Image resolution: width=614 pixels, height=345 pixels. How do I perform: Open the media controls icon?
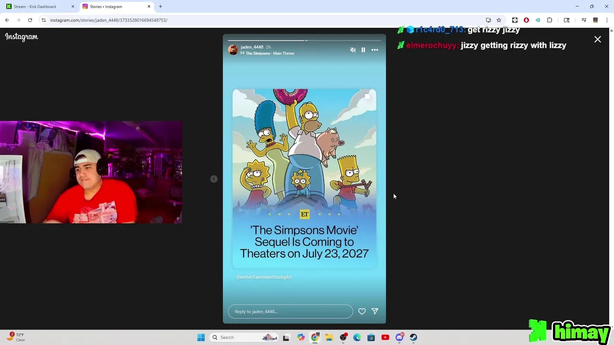(584, 20)
